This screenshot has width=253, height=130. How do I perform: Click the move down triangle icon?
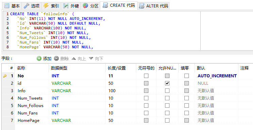pyautogui.click(x=91, y=58)
